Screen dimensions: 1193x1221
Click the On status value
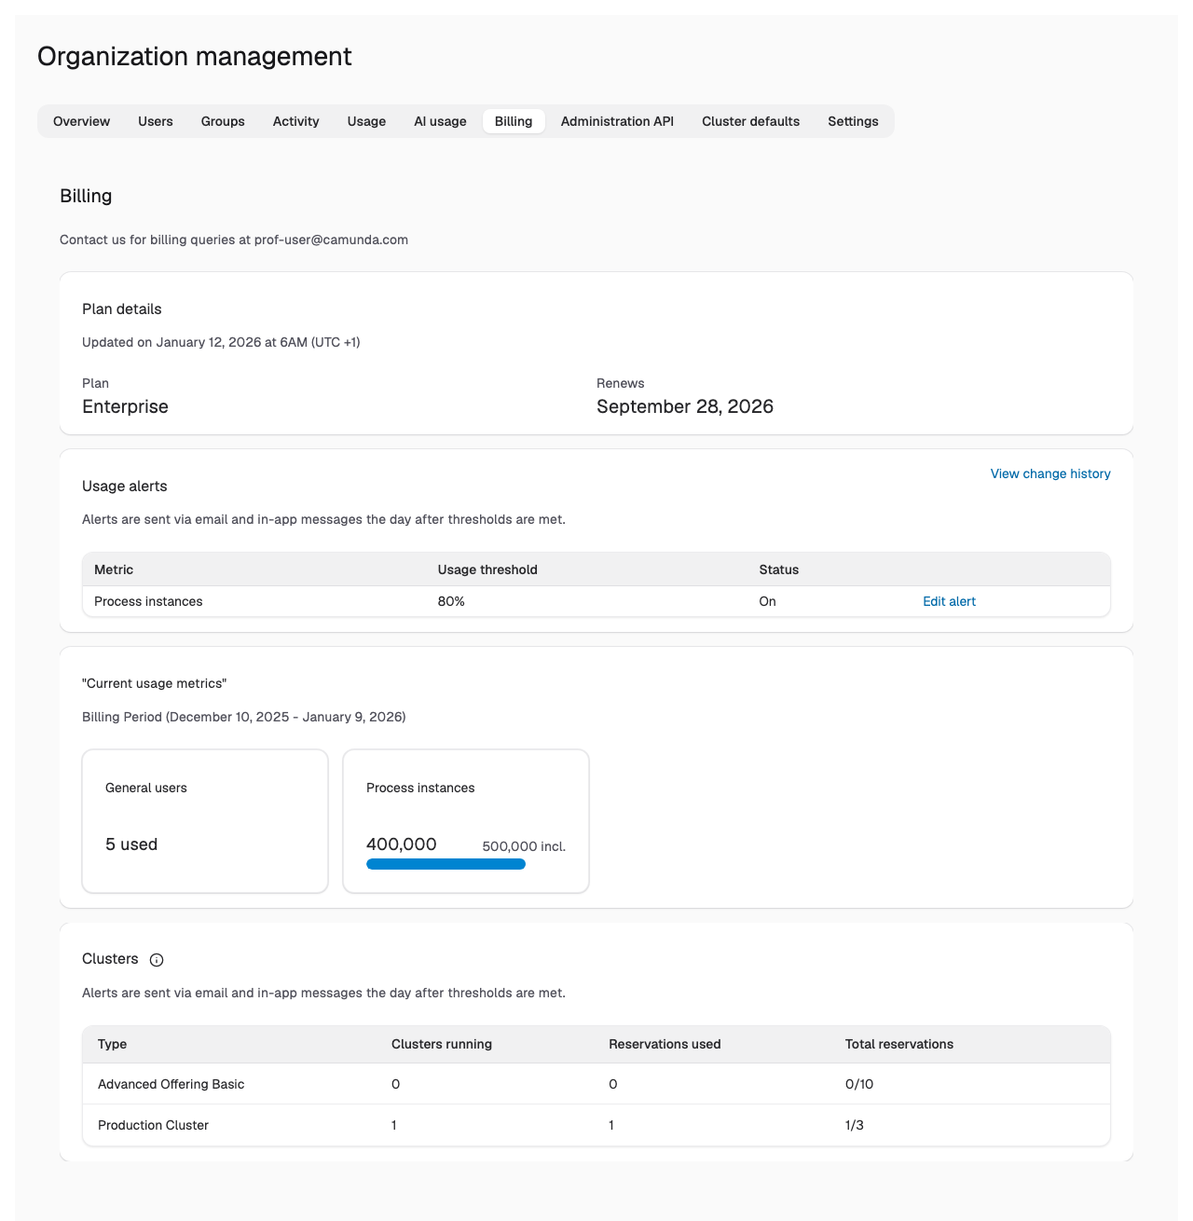[x=767, y=601]
